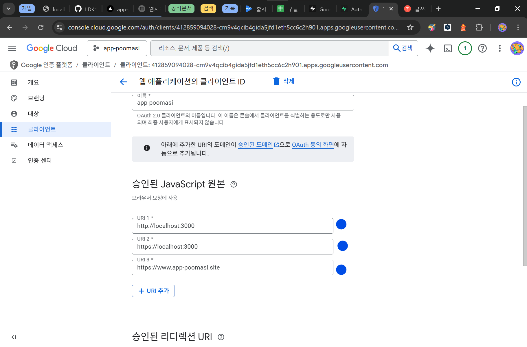
Task: Open site information icon in address bar
Action: click(59, 27)
